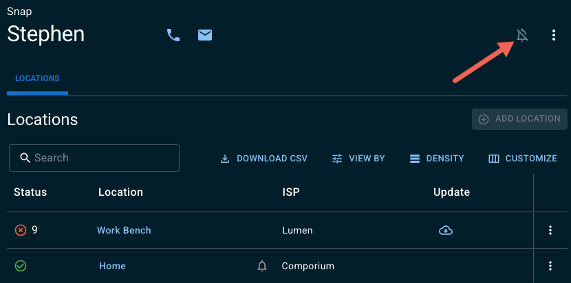Image resolution: width=571 pixels, height=283 pixels.
Task: Open the Work Bench row three-dot menu
Action: (550, 230)
